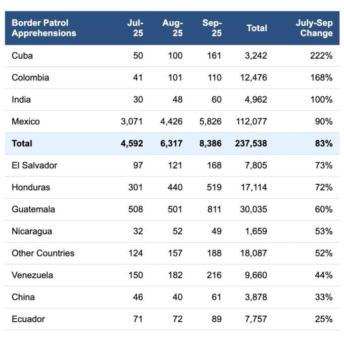Select the Other Countries row label
Screen dimensions: 344x344
[43, 253]
